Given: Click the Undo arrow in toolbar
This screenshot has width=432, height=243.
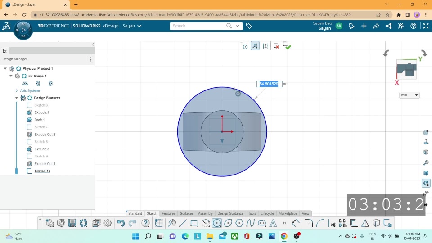Looking at the screenshot, I should (x=121, y=223).
